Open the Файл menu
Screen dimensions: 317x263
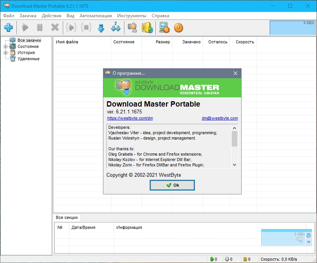tap(8, 16)
